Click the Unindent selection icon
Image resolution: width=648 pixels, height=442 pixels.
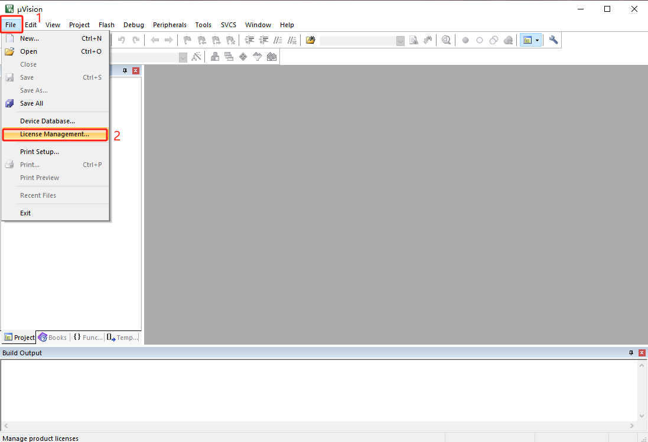click(x=263, y=40)
